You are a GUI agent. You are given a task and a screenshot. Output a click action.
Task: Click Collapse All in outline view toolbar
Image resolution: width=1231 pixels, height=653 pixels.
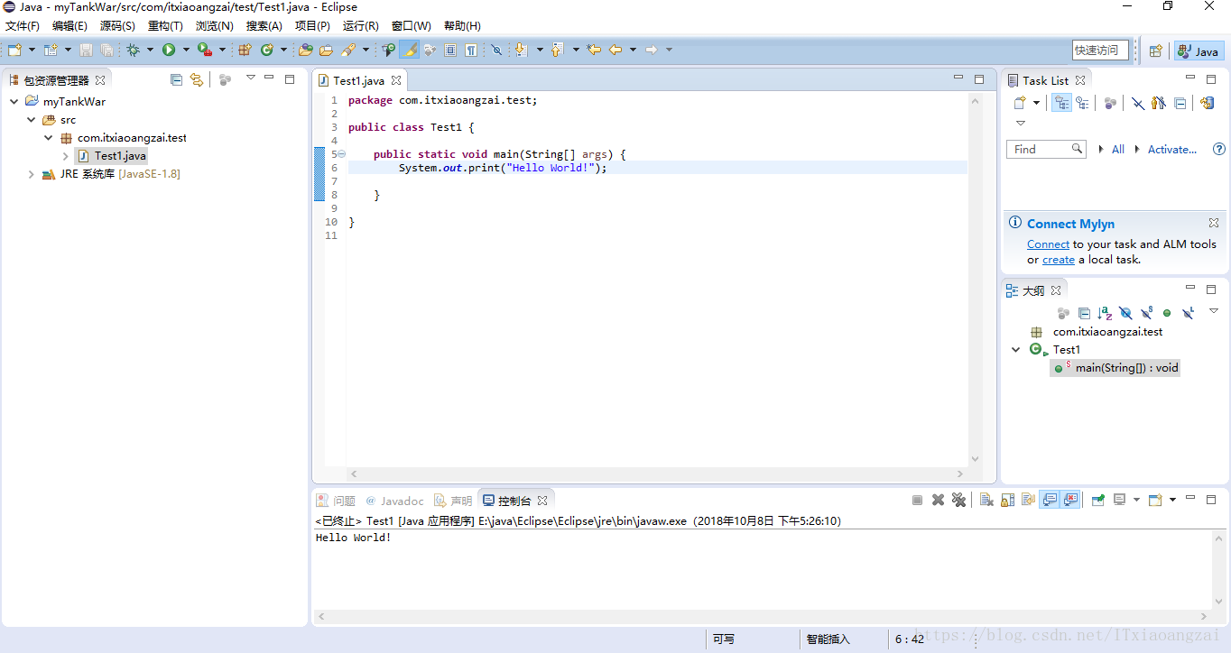pyautogui.click(x=1084, y=313)
